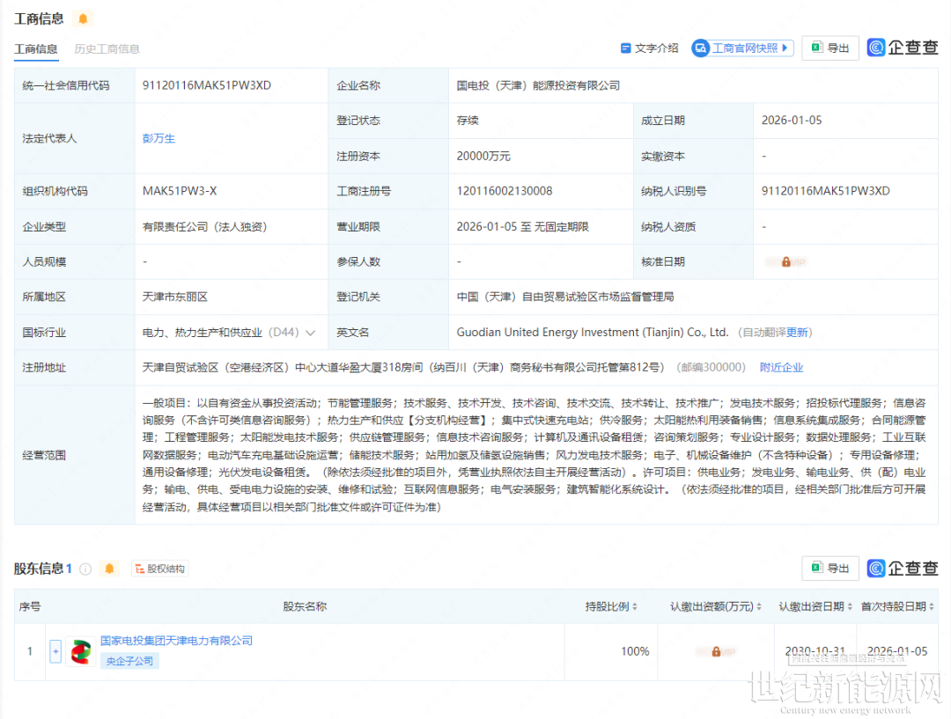Expand the 国标行业 D44 dropdown chevron
The width and height of the screenshot is (951, 719).
tap(310, 333)
